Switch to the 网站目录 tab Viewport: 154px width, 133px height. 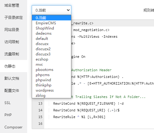(13, 30)
